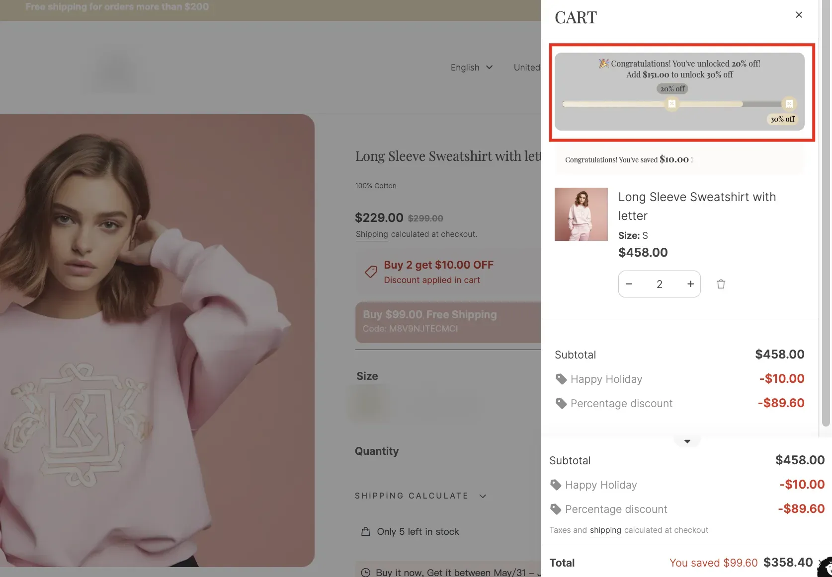Delete the sweatshirt using the trash icon
The image size is (832, 577).
(x=721, y=284)
